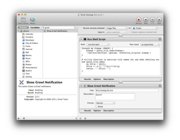This screenshot has width=180, height=140.
Task: Open the 'entire selection' input dropdown
Action: tap(116, 32)
